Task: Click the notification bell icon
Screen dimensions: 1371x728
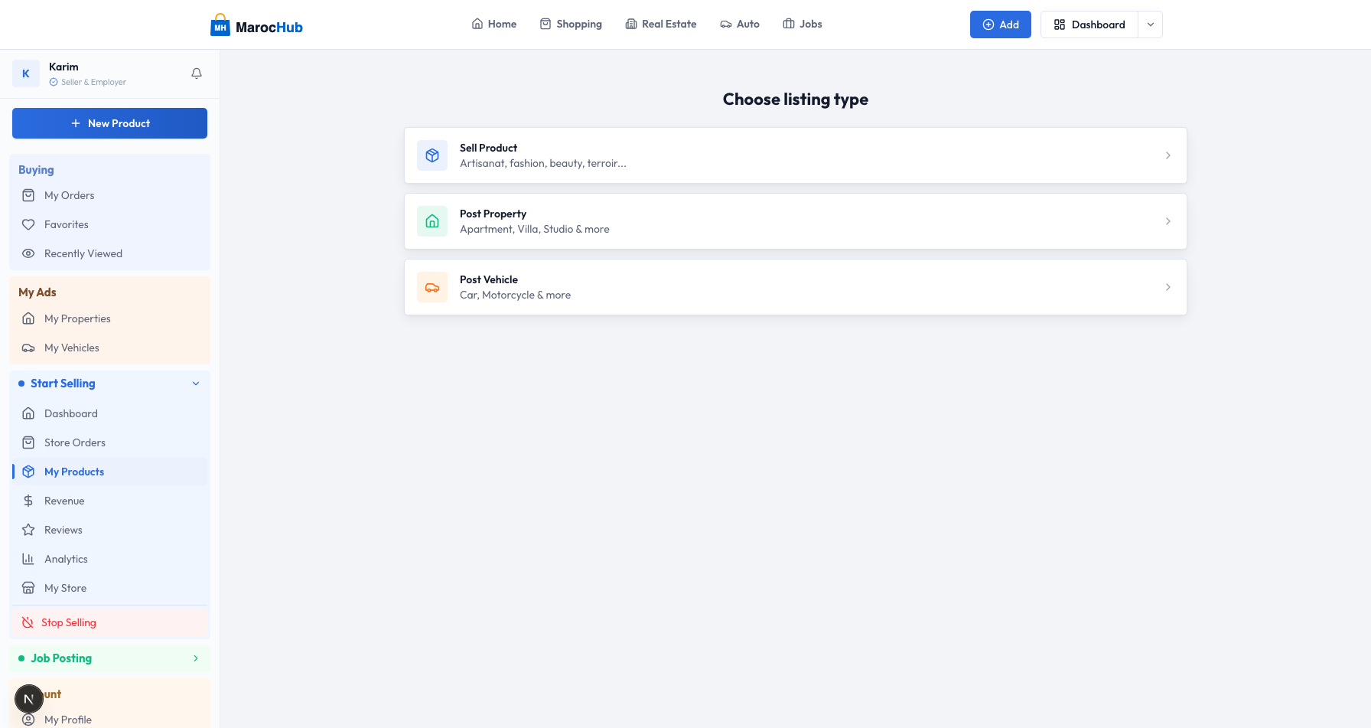Action: click(197, 73)
